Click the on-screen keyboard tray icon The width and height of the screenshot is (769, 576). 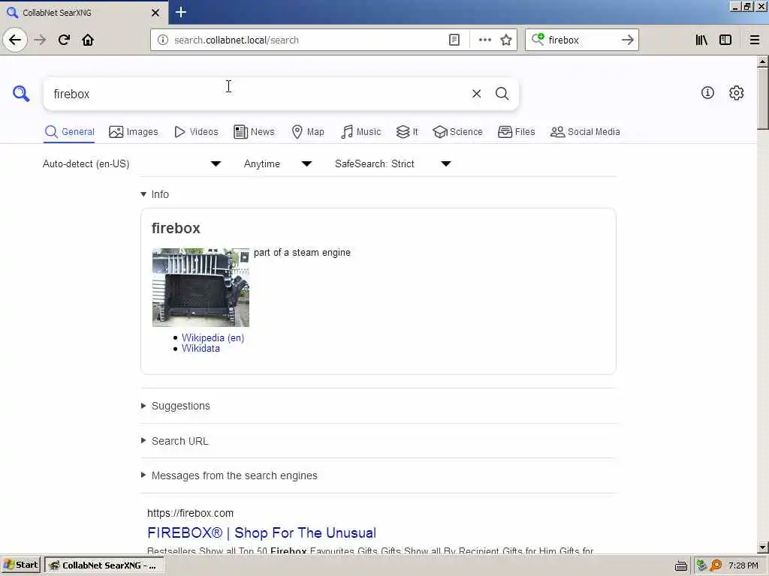click(680, 565)
